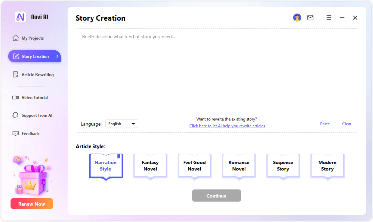
Task: Click 'Want to rewrite the existing story?' text
Action: pos(226,119)
